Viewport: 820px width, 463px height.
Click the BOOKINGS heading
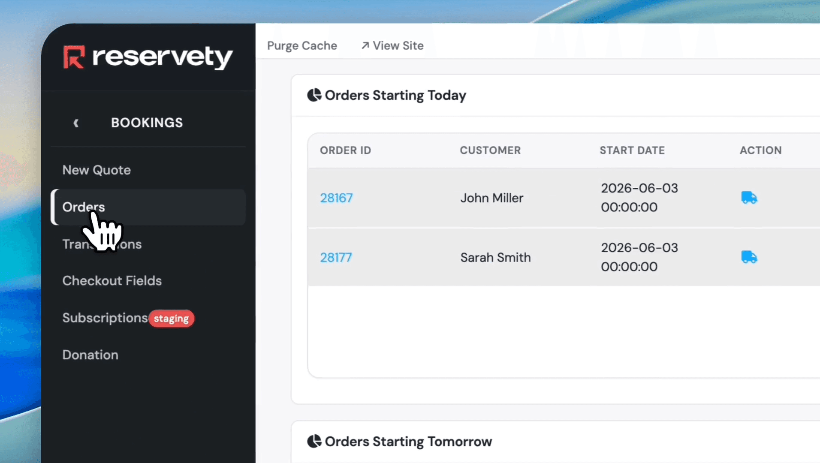point(147,123)
